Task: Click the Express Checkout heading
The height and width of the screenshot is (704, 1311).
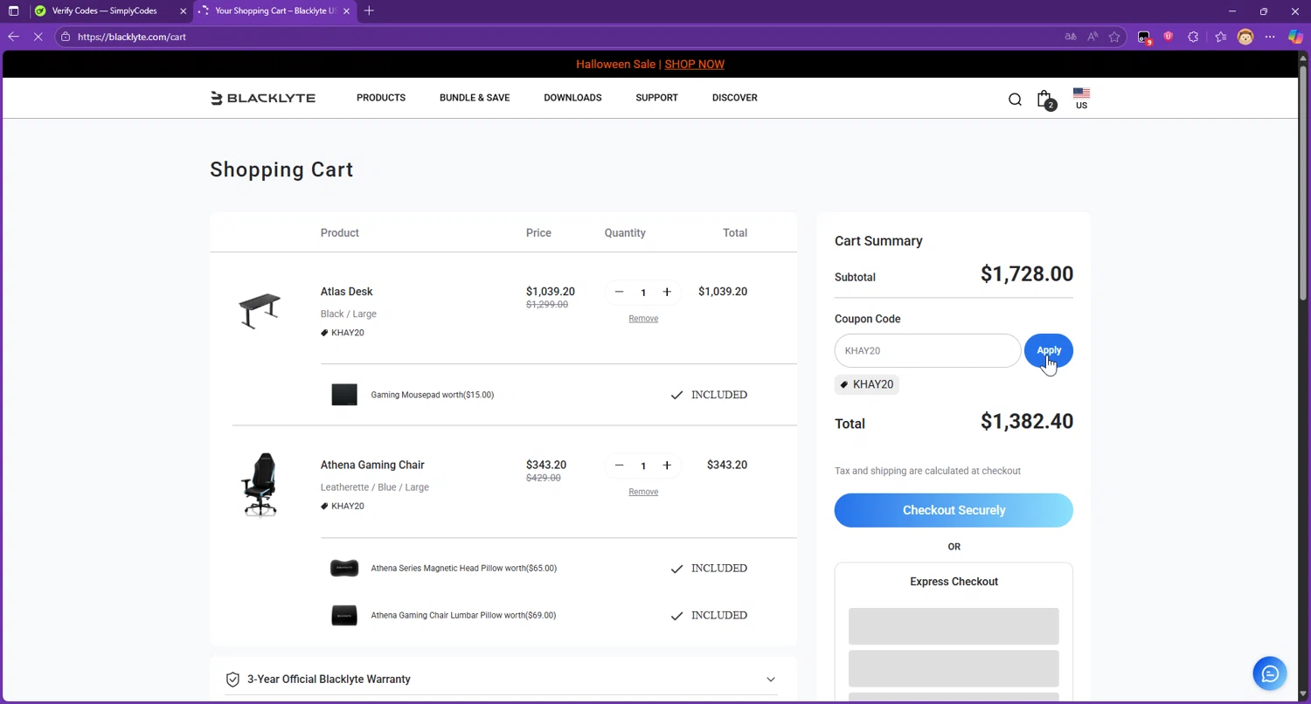Action: [x=954, y=582]
